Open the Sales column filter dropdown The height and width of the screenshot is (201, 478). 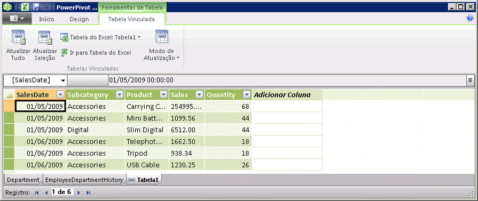tap(200, 95)
